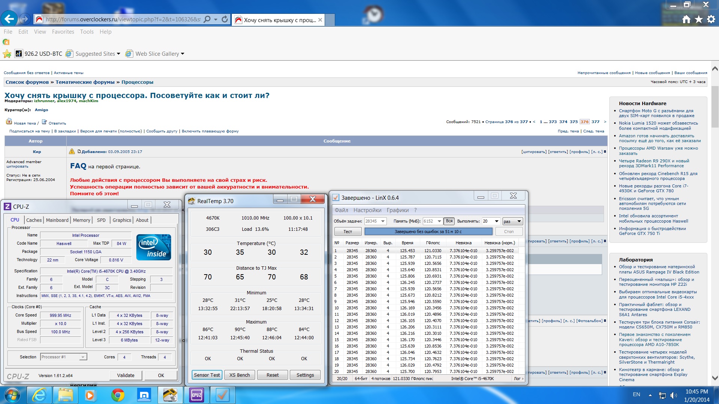
Task: Expand the Suggested Sites dropdown
Action: (118, 54)
